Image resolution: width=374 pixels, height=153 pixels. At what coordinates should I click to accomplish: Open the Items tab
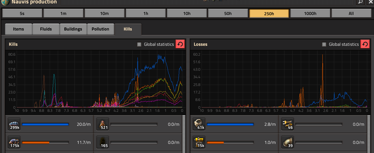click(18, 29)
